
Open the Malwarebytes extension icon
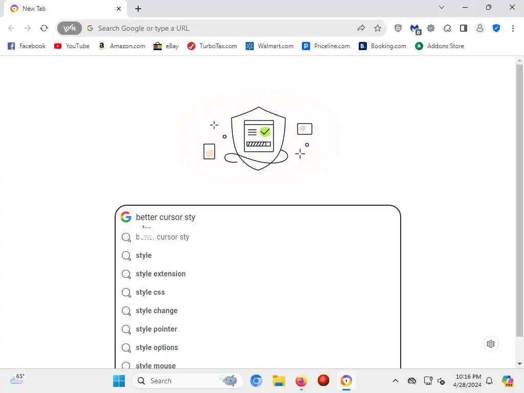click(x=415, y=29)
